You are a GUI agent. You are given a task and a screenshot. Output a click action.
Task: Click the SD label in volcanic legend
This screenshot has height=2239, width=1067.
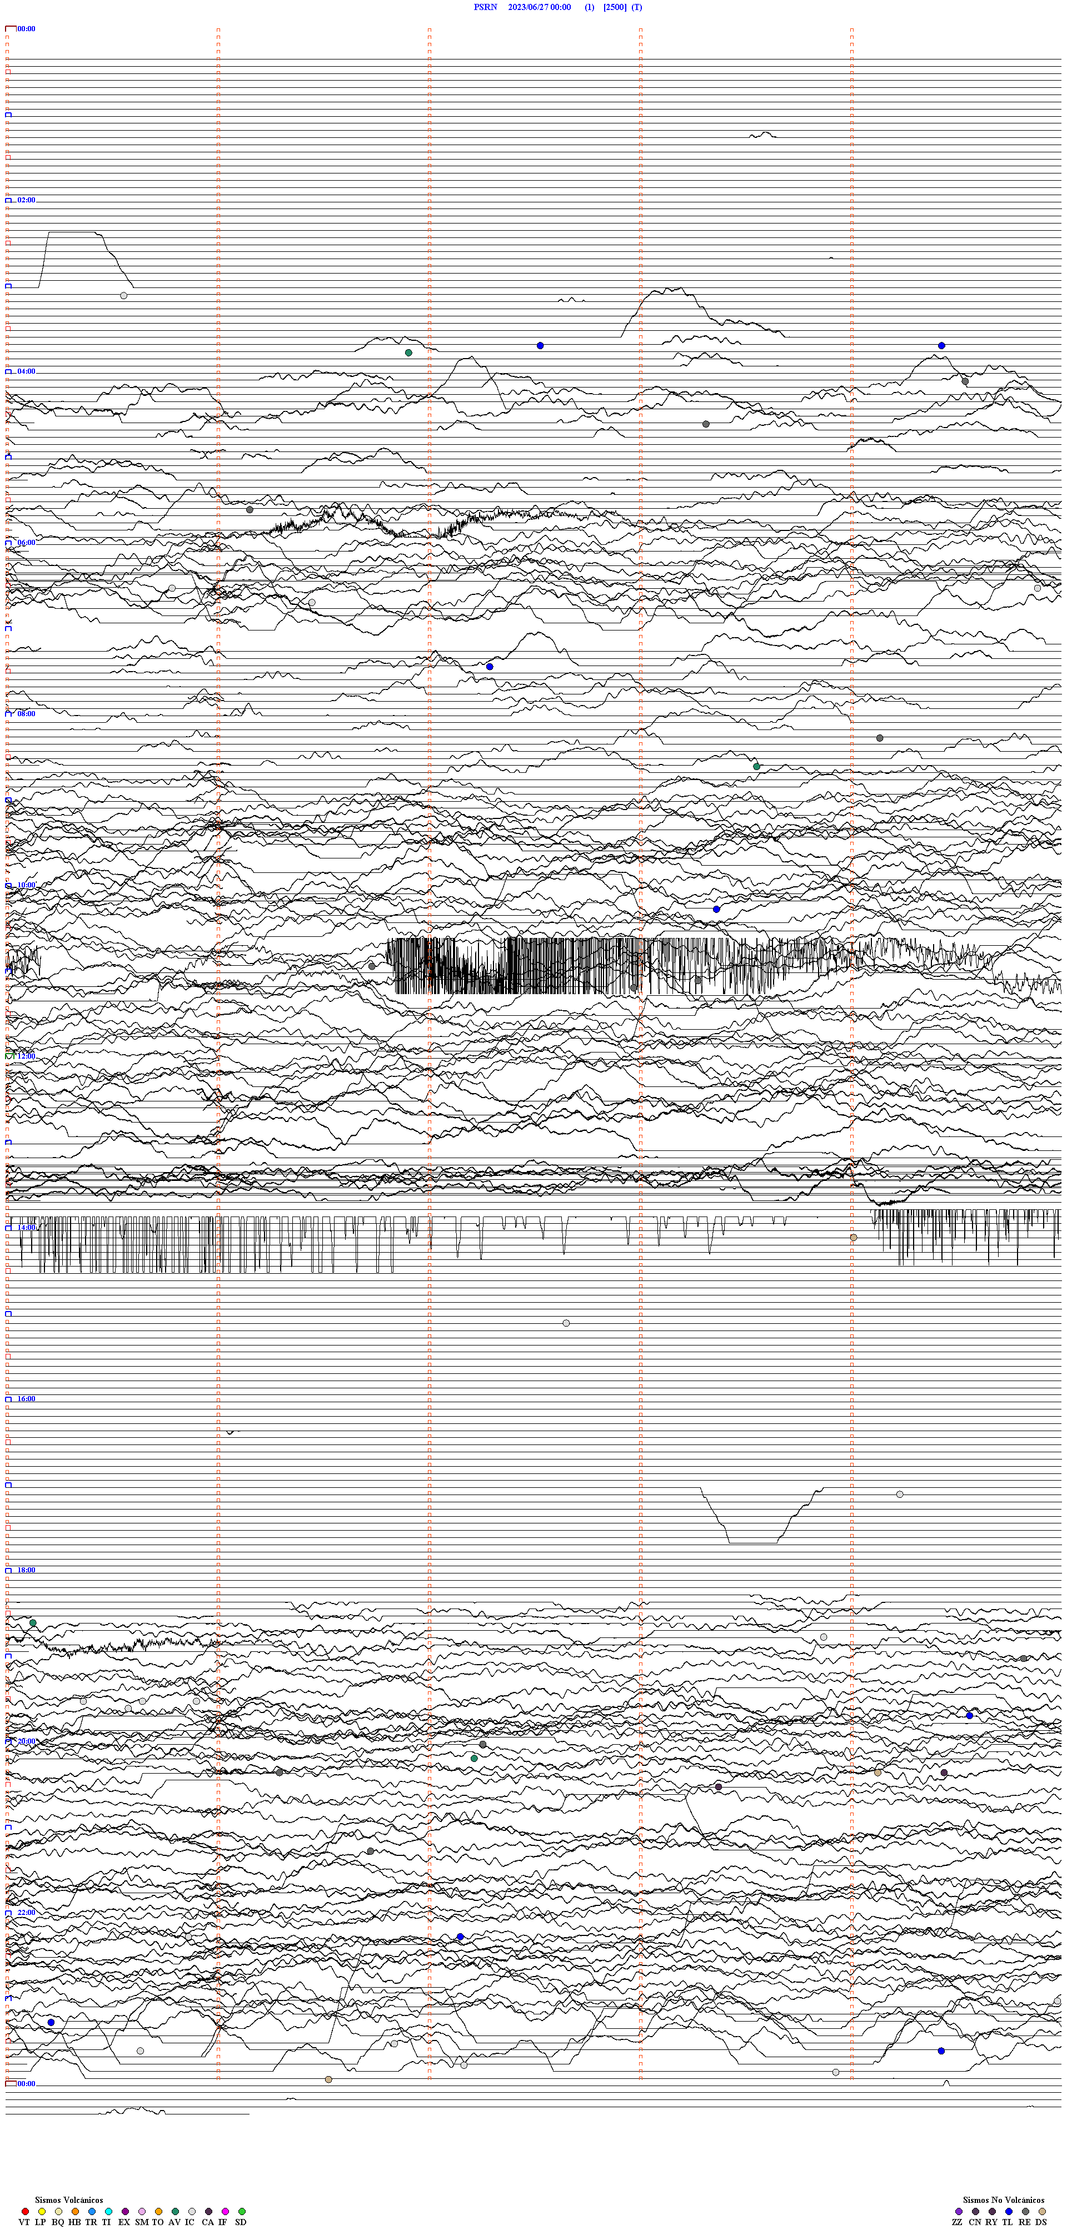click(x=241, y=2222)
